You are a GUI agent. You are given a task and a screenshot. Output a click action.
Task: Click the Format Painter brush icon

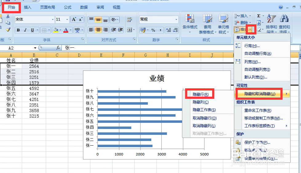[x=8, y=30]
